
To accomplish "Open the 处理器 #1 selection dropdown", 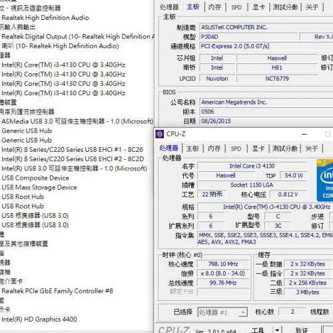I will (222, 312).
